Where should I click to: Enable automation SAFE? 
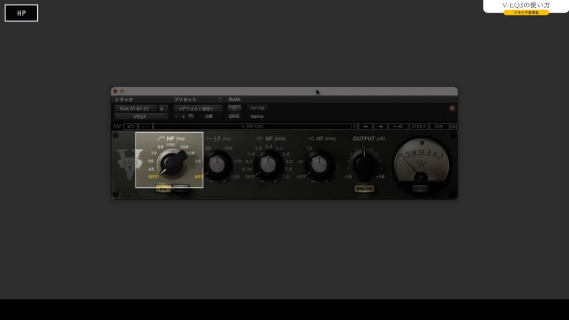pyautogui.click(x=234, y=117)
